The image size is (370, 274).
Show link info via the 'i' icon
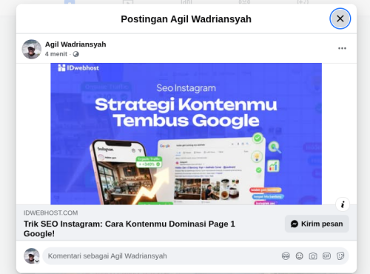343,204
